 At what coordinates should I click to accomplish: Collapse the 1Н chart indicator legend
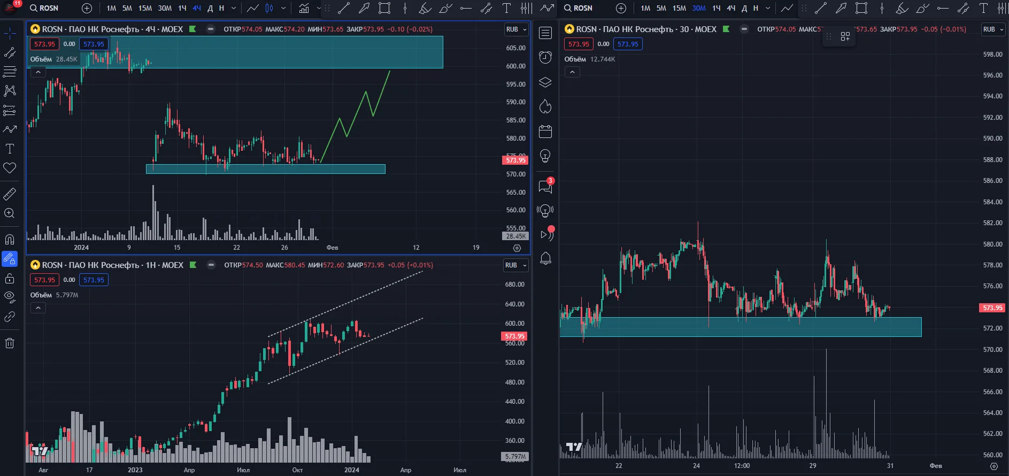point(38,308)
